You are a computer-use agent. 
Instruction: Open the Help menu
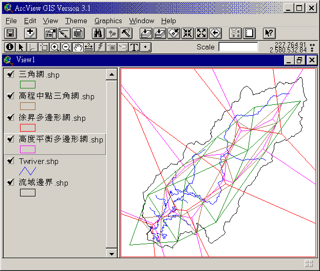tap(168, 21)
